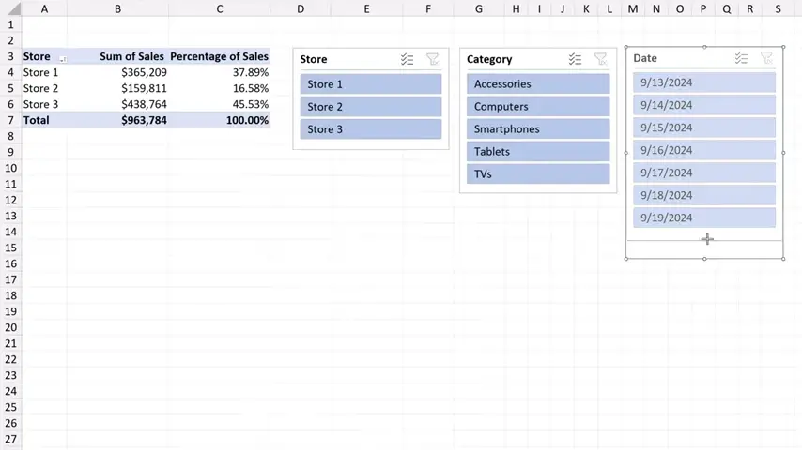Select row 7 header
802x450 pixels.
[10, 120]
